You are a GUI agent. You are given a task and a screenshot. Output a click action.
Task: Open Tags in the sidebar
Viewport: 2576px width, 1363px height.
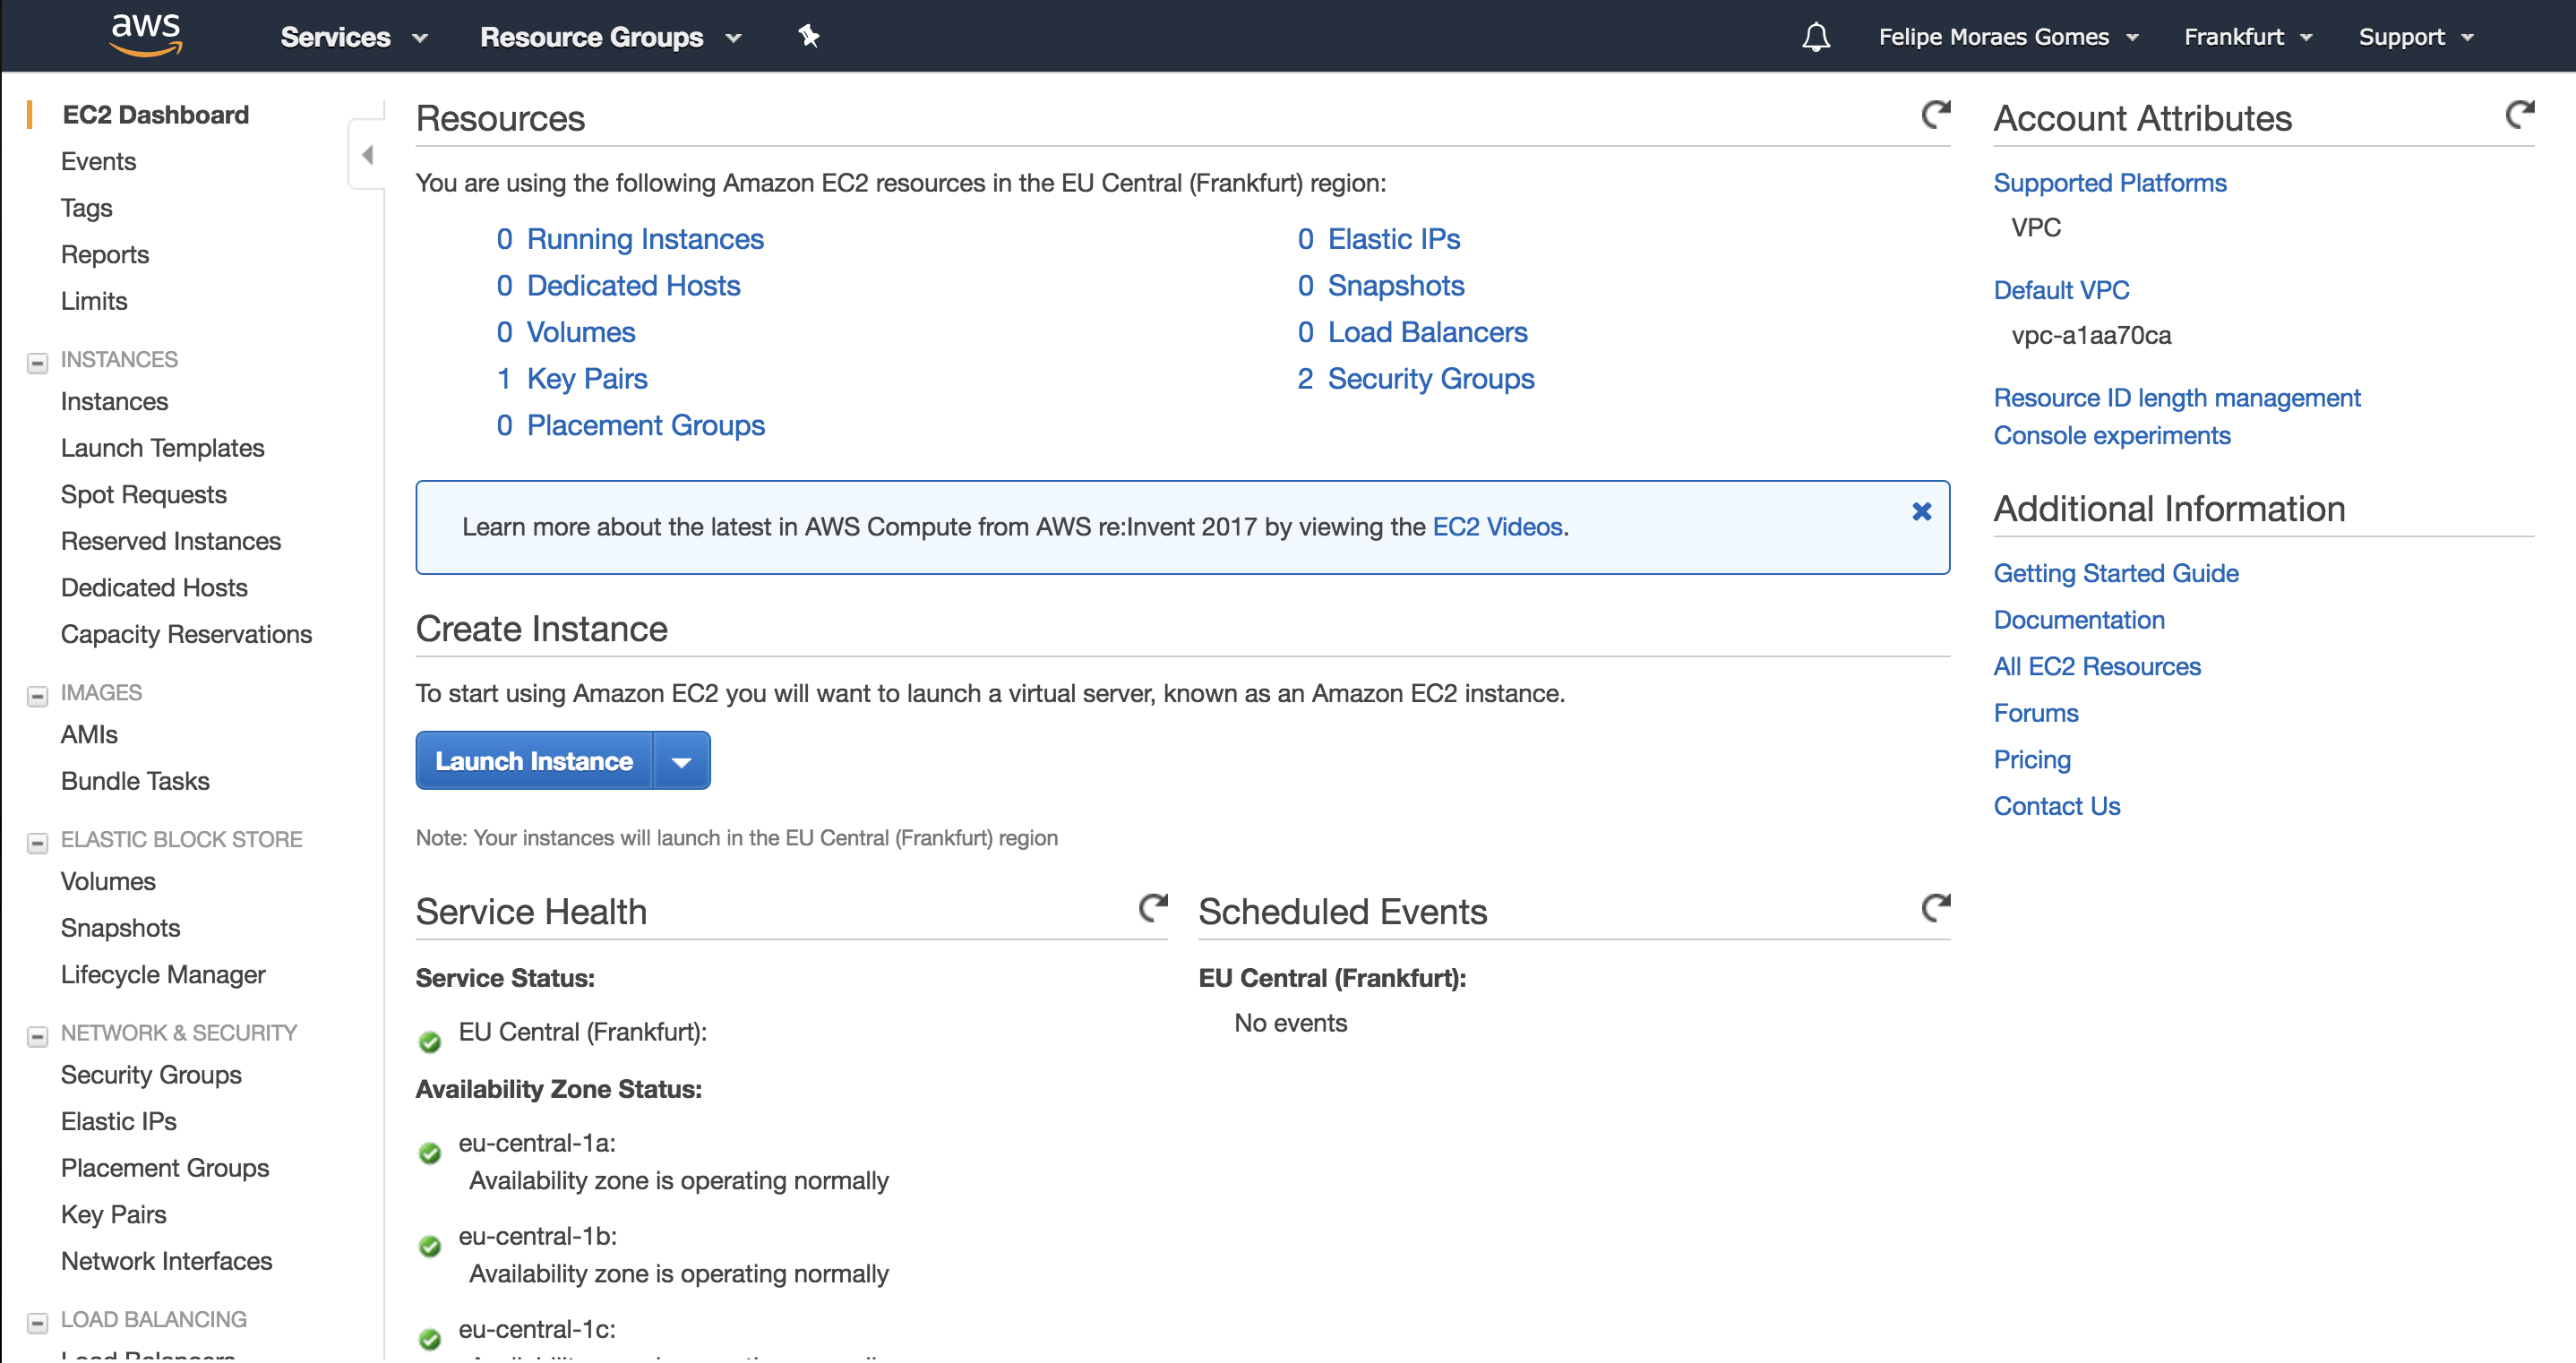click(x=86, y=208)
